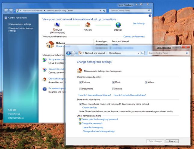Click Change adapter settings
The height and width of the screenshot is (149, 194).
click(20, 24)
